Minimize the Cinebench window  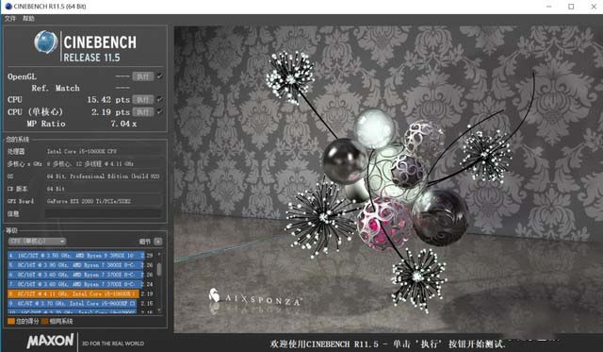pyautogui.click(x=548, y=7)
